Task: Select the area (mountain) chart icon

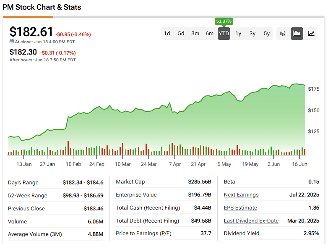Action: click(297, 34)
